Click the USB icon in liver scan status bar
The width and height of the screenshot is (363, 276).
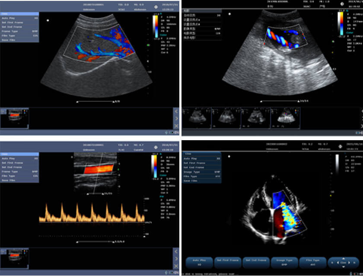point(166,132)
